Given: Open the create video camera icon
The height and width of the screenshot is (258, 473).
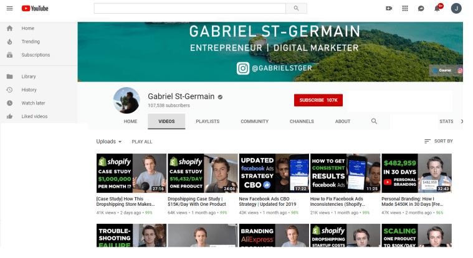Looking at the screenshot, I should (389, 9).
